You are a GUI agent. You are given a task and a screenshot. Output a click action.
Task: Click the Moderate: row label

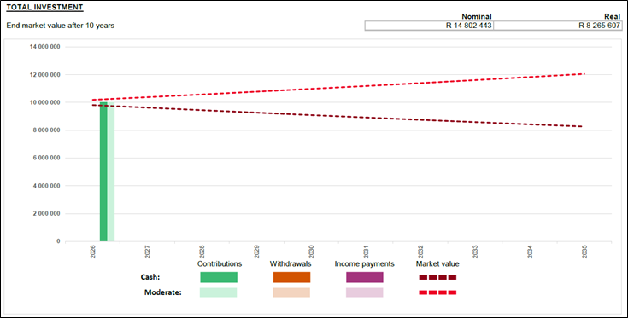(163, 292)
